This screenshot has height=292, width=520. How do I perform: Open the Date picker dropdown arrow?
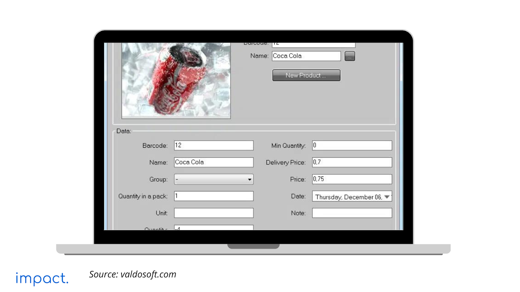click(x=387, y=197)
